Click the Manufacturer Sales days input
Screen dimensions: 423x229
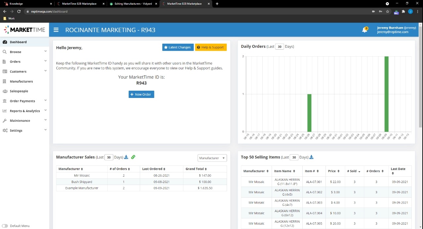click(x=109, y=158)
